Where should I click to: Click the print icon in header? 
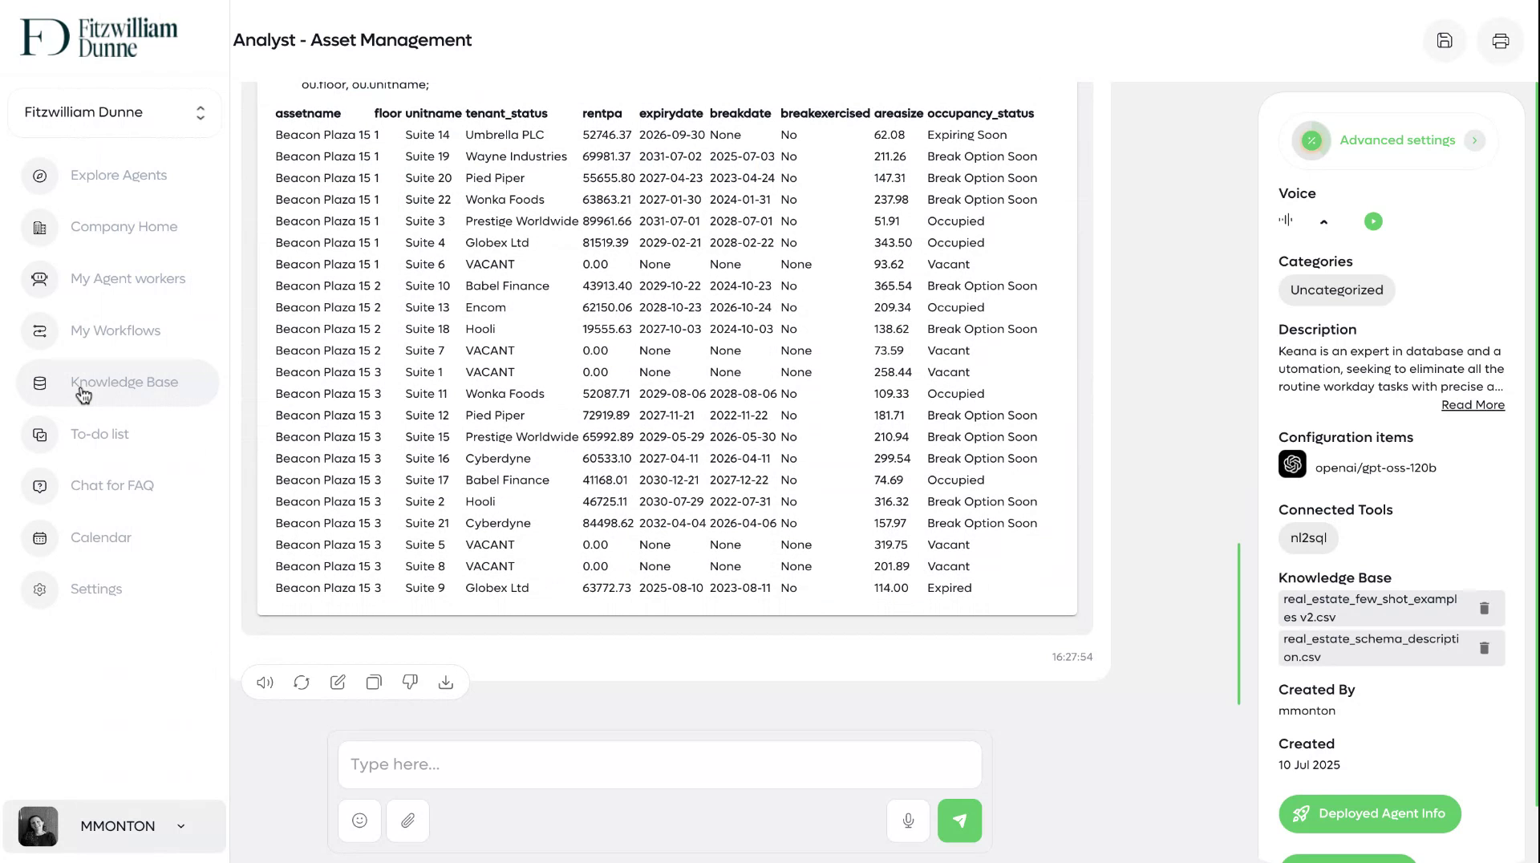point(1501,41)
